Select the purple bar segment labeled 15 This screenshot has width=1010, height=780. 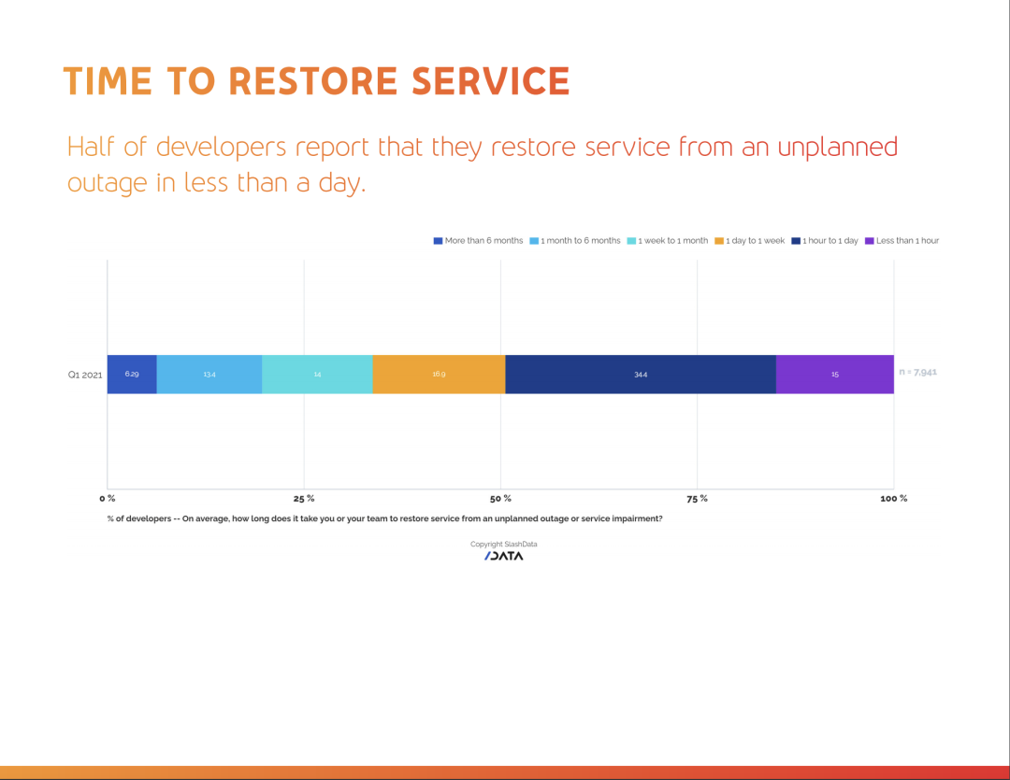[x=834, y=374]
